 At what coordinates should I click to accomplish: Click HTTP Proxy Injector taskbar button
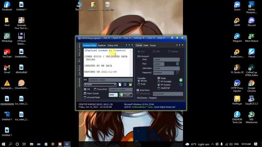click(x=67, y=144)
